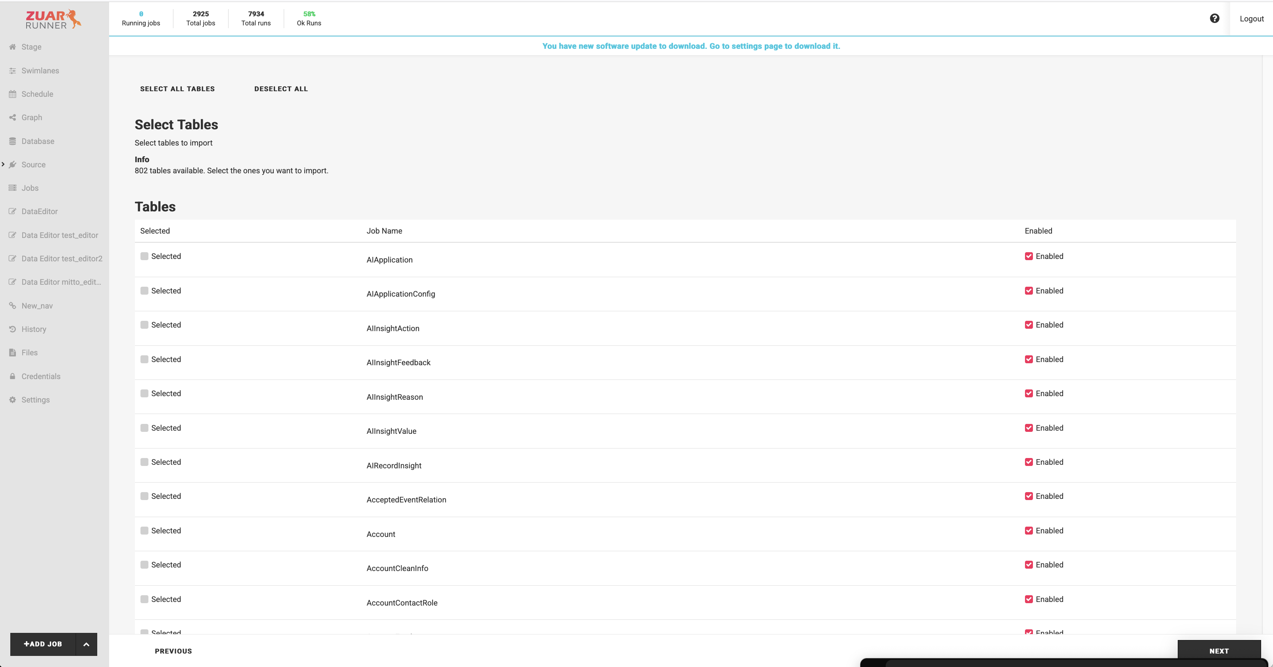Image resolution: width=1273 pixels, height=667 pixels.
Task: Select the Account table checkbox
Action: [144, 531]
